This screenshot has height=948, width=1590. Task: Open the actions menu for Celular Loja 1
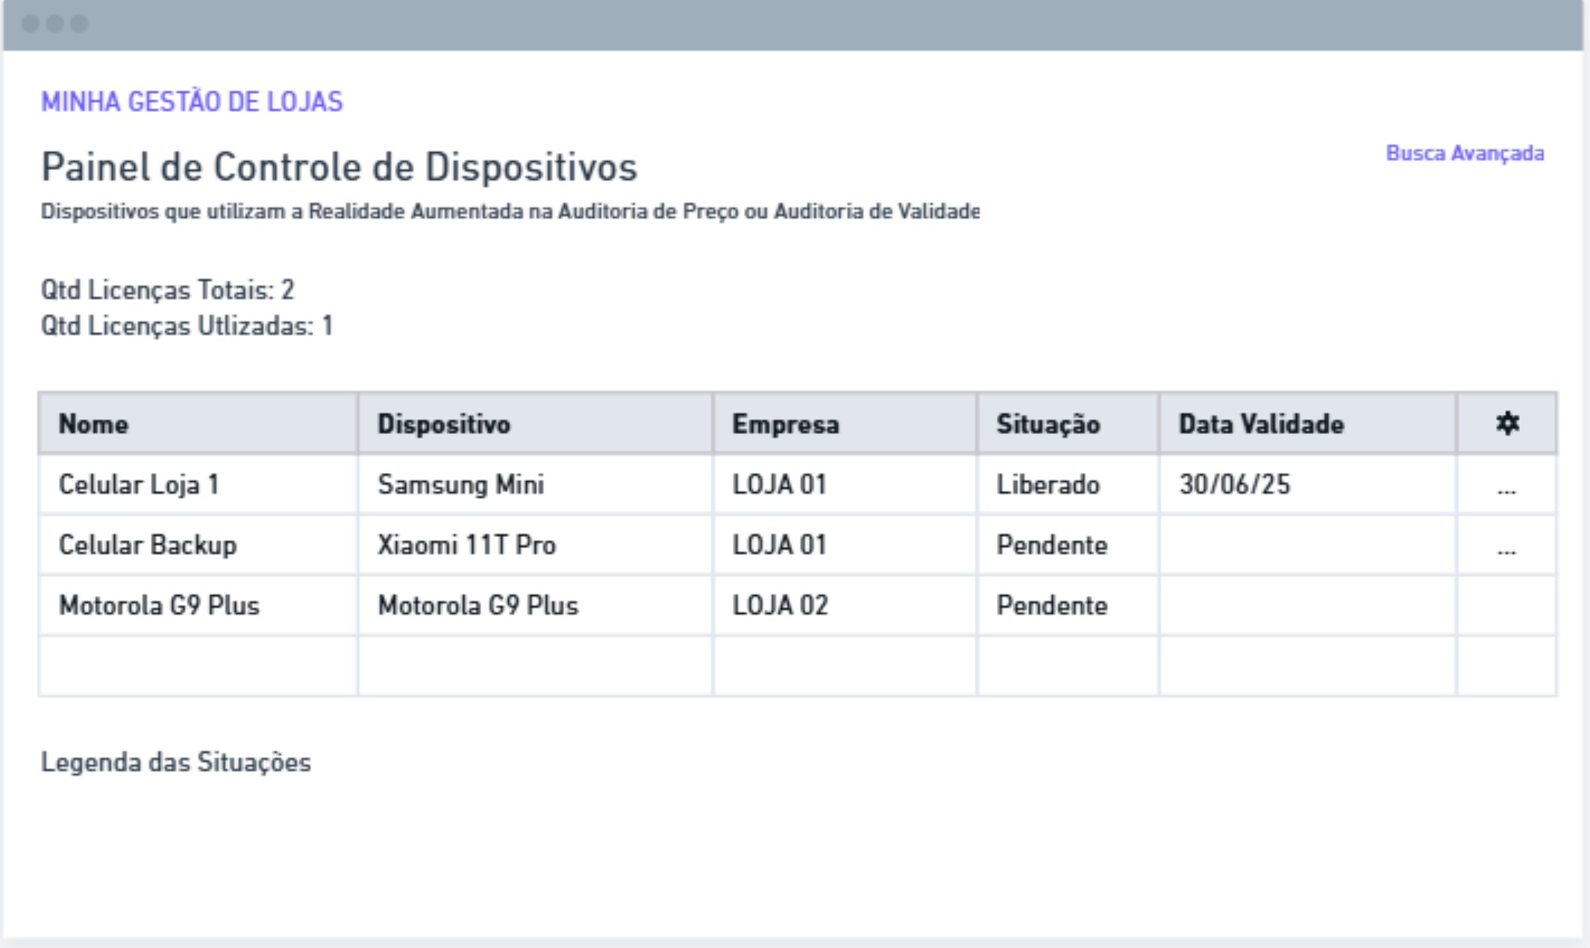(1506, 489)
